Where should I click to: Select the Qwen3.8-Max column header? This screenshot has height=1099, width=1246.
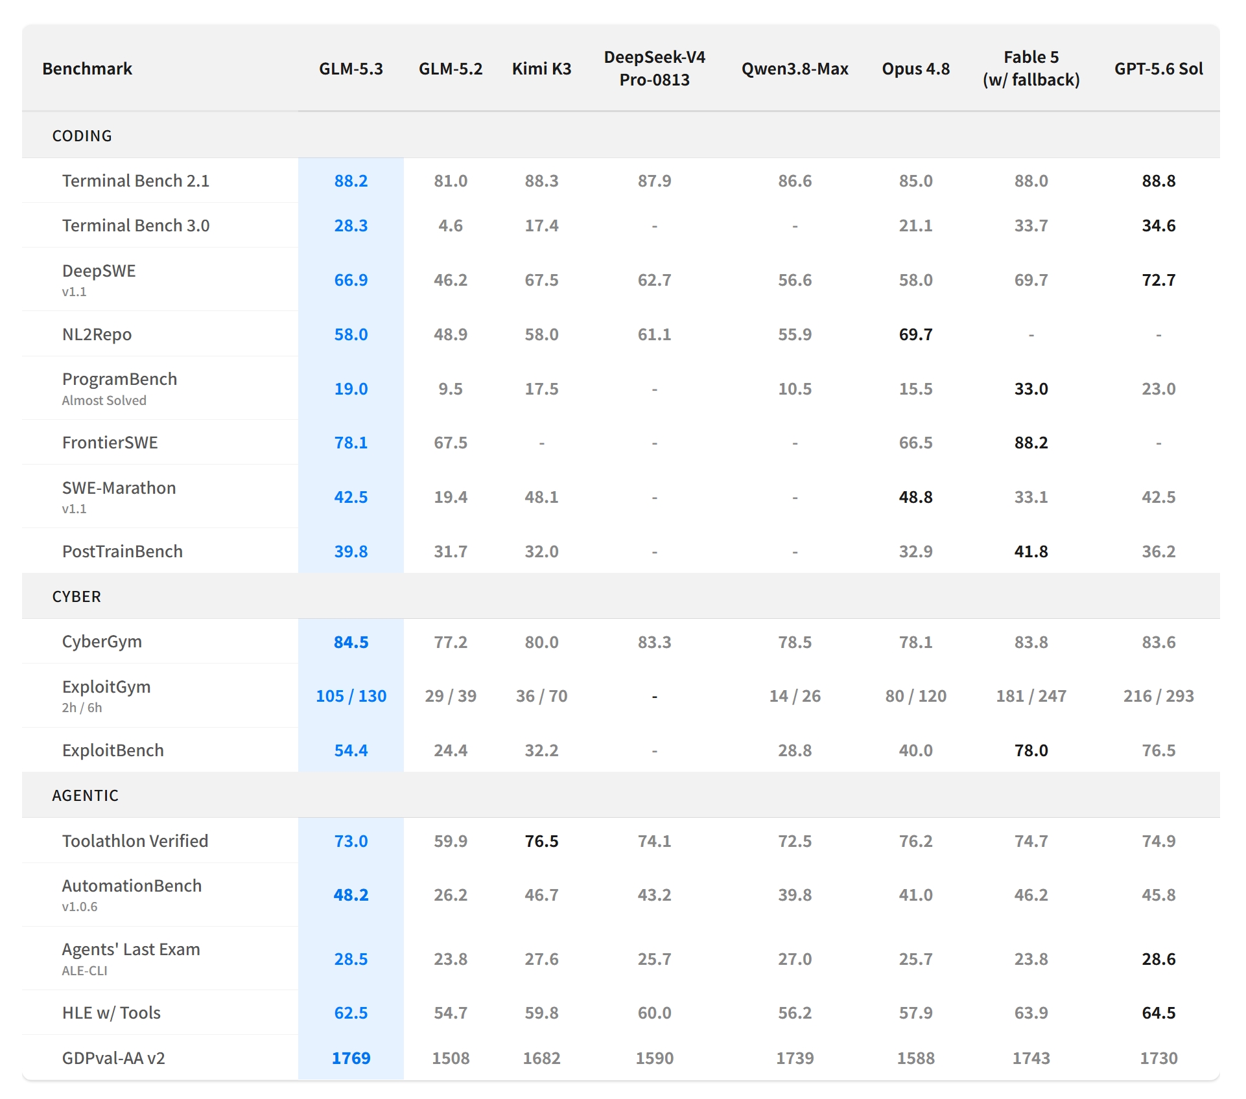click(x=795, y=69)
